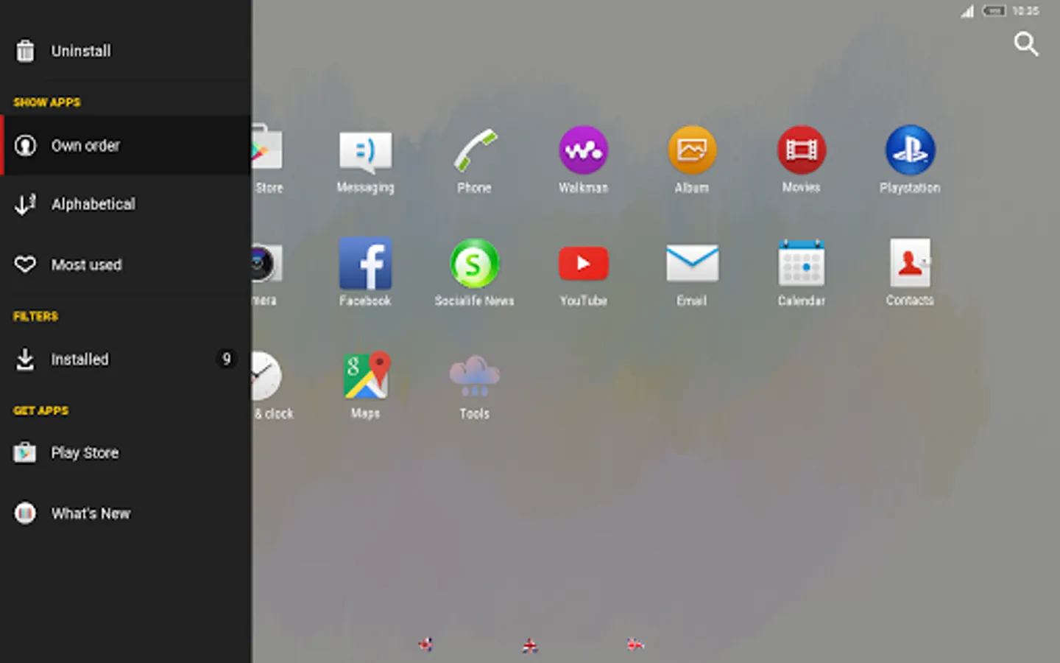Click the What's New circular icon
Viewport: 1060px width, 663px height.
pos(25,513)
